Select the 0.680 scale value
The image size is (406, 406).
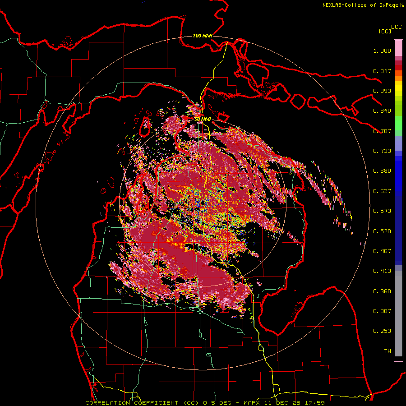[x=382, y=171]
